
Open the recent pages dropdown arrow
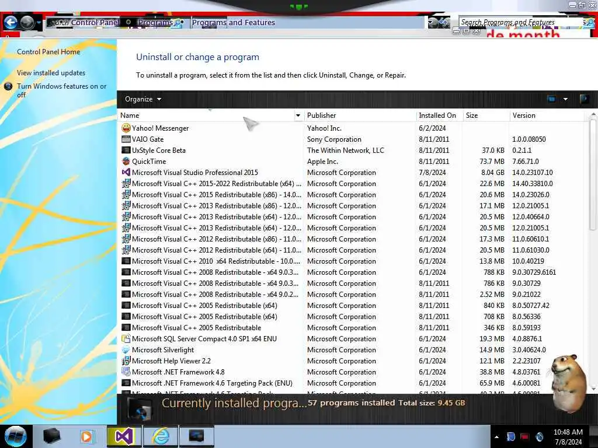pyautogui.click(x=39, y=23)
